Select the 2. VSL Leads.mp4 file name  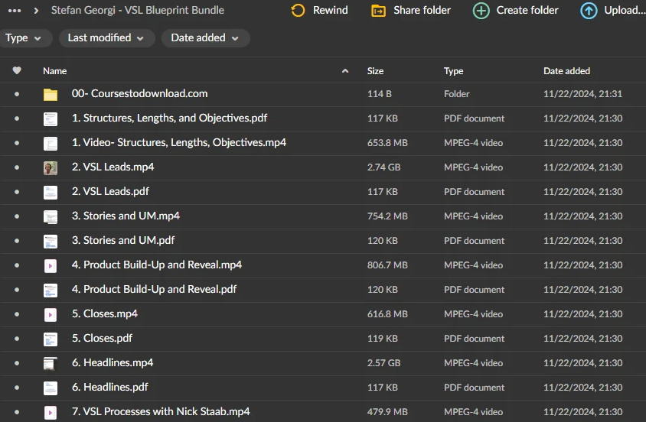pos(113,167)
